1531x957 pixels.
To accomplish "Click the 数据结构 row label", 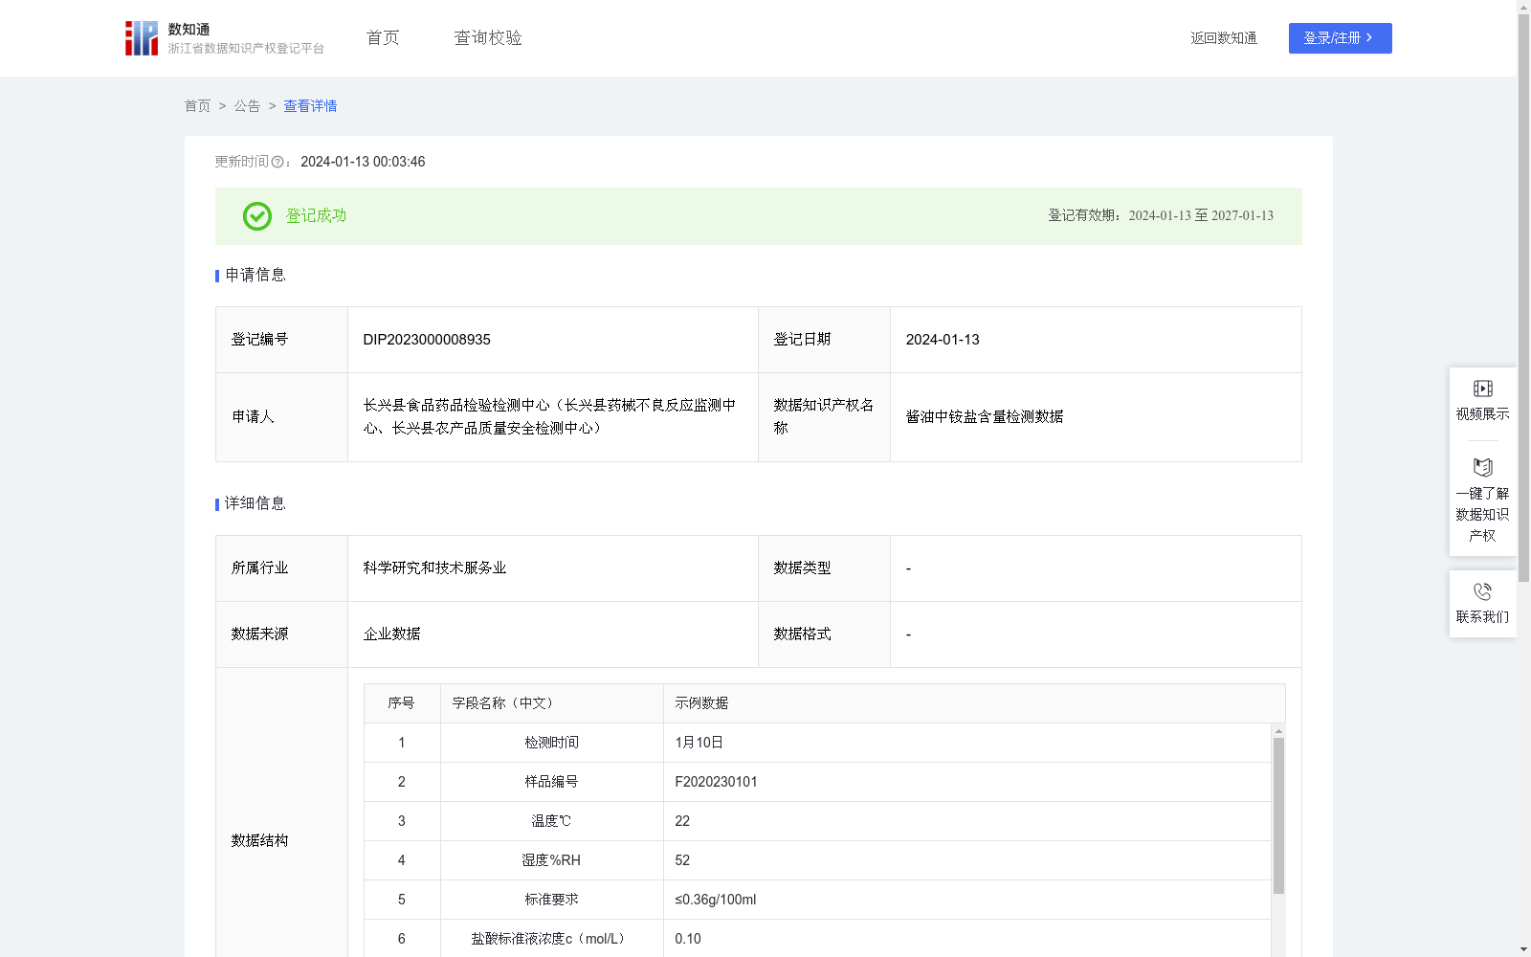I will 259,840.
